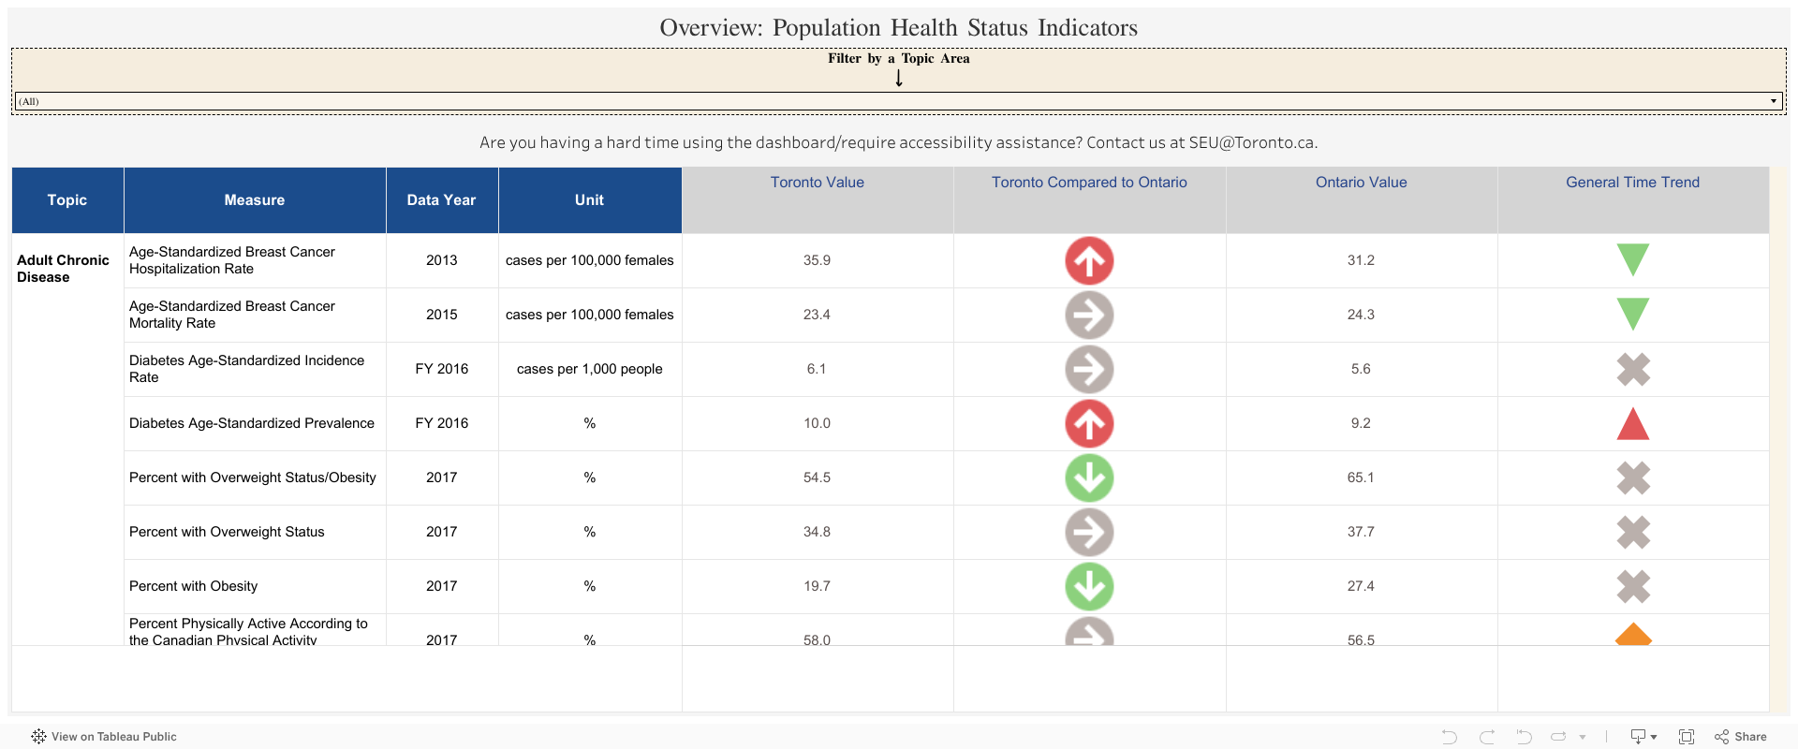The width and height of the screenshot is (1798, 749).
Task: Open the Download options menu
Action: click(1643, 737)
